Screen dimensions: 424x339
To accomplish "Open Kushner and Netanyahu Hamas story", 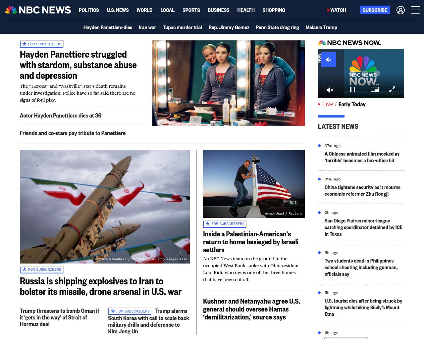I will pos(252,309).
